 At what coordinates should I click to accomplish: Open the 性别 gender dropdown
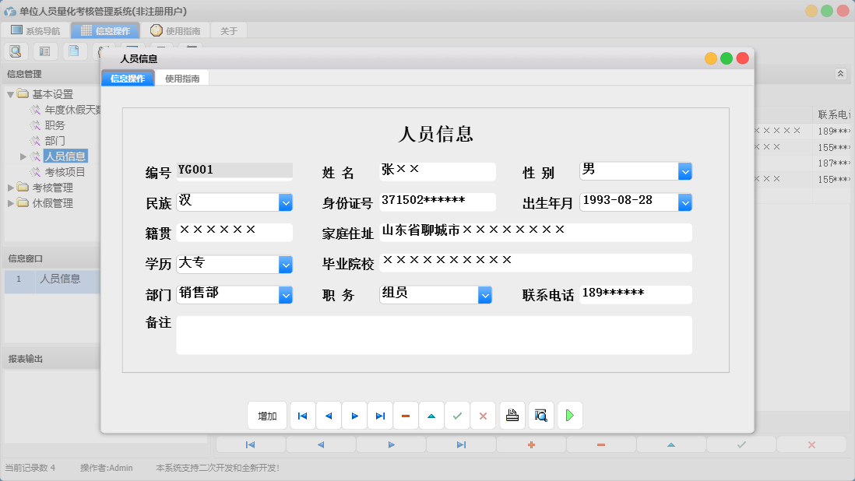pyautogui.click(x=684, y=170)
